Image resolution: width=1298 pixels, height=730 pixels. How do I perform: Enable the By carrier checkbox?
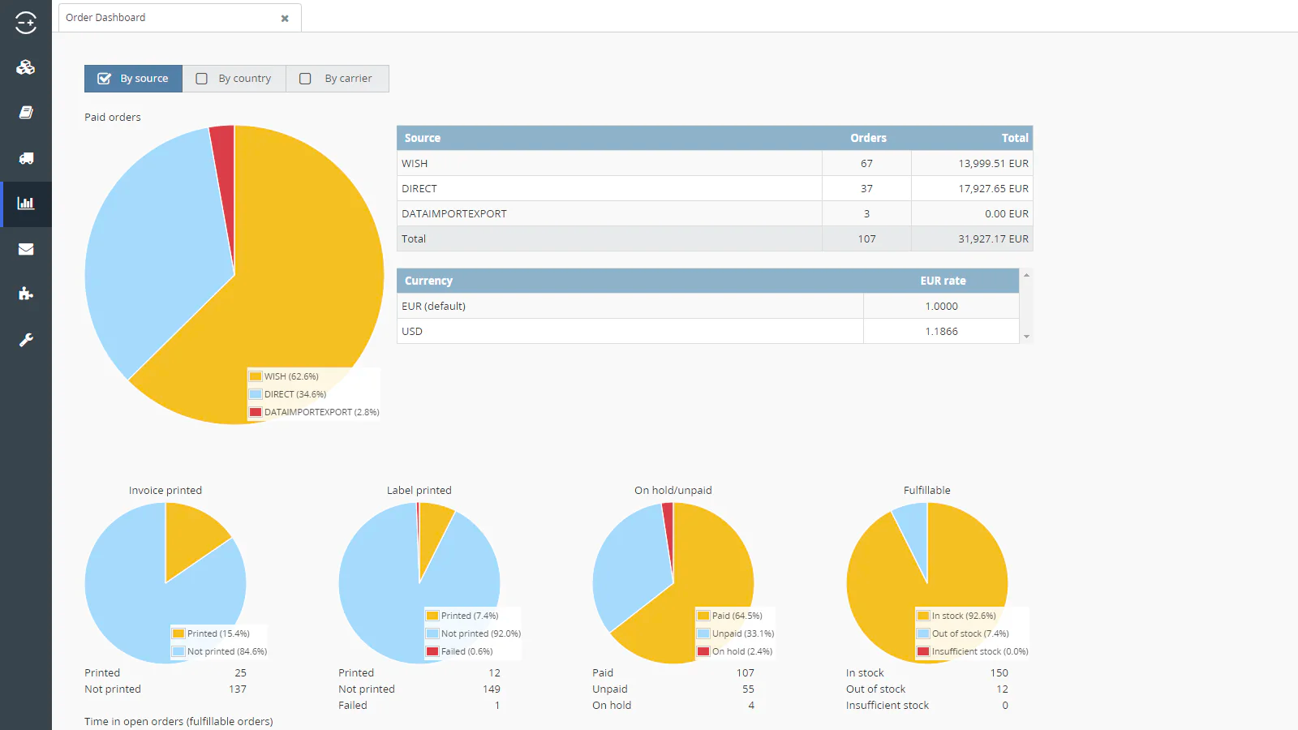[305, 79]
